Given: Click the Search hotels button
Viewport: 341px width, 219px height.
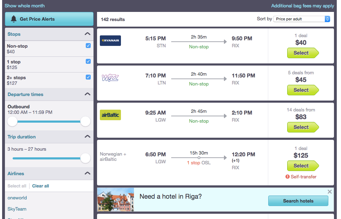Looking at the screenshot, I should tap(298, 201).
